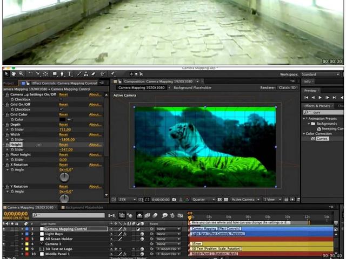Click the Height slider value -547,00
Viewport: 346px width, 259px height.
66,150
